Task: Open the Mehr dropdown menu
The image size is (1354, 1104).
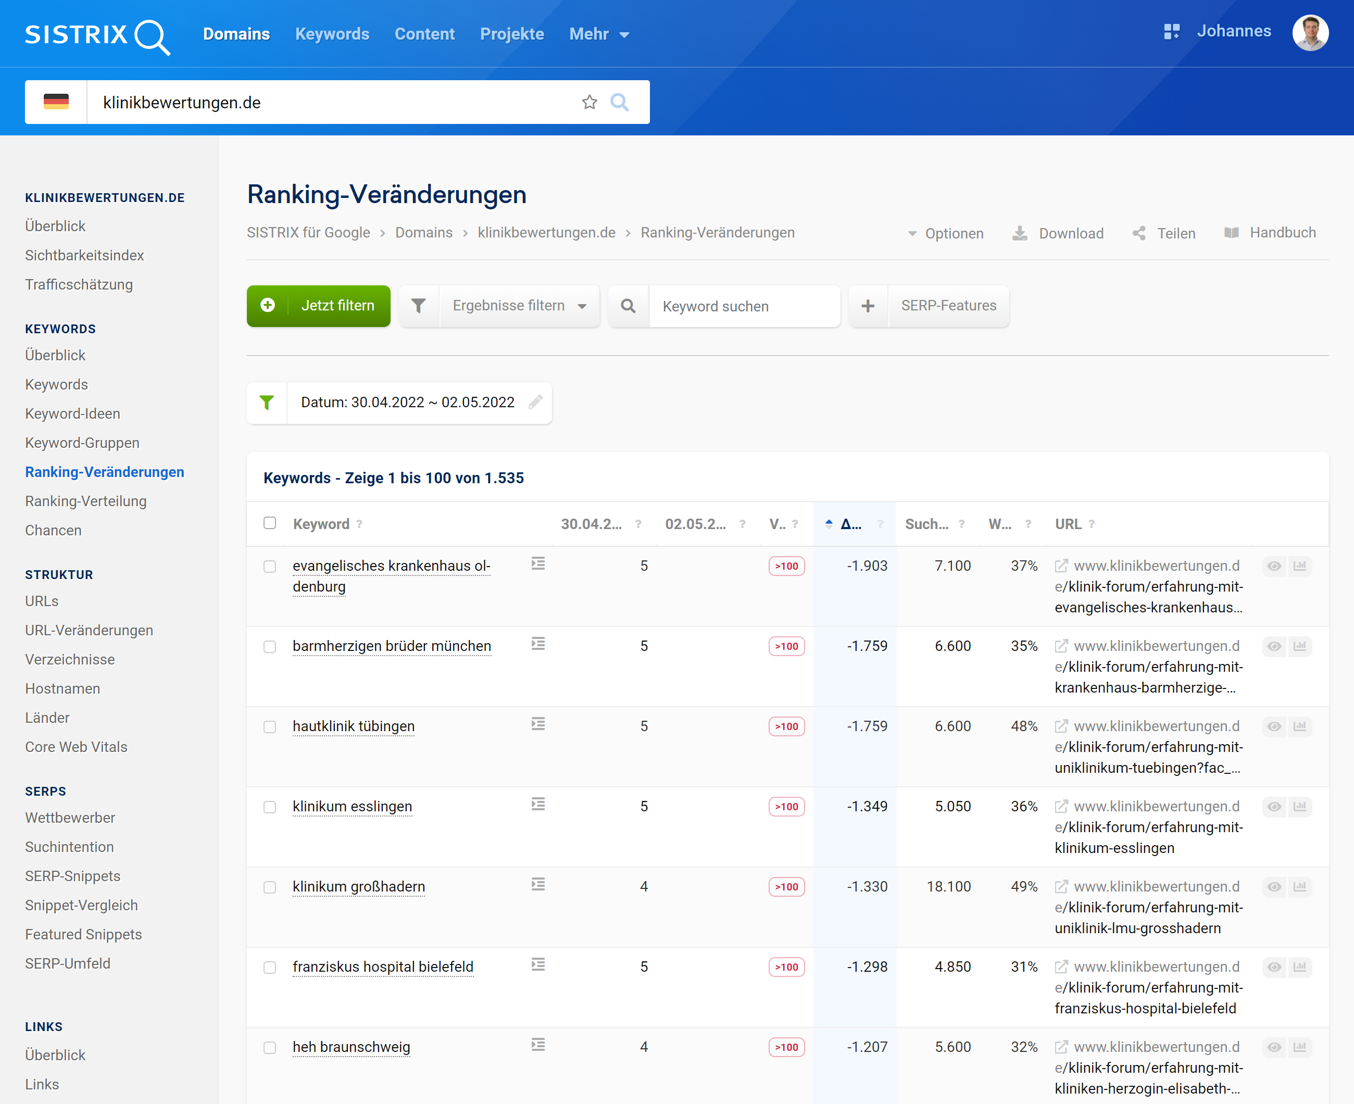Action: point(598,34)
